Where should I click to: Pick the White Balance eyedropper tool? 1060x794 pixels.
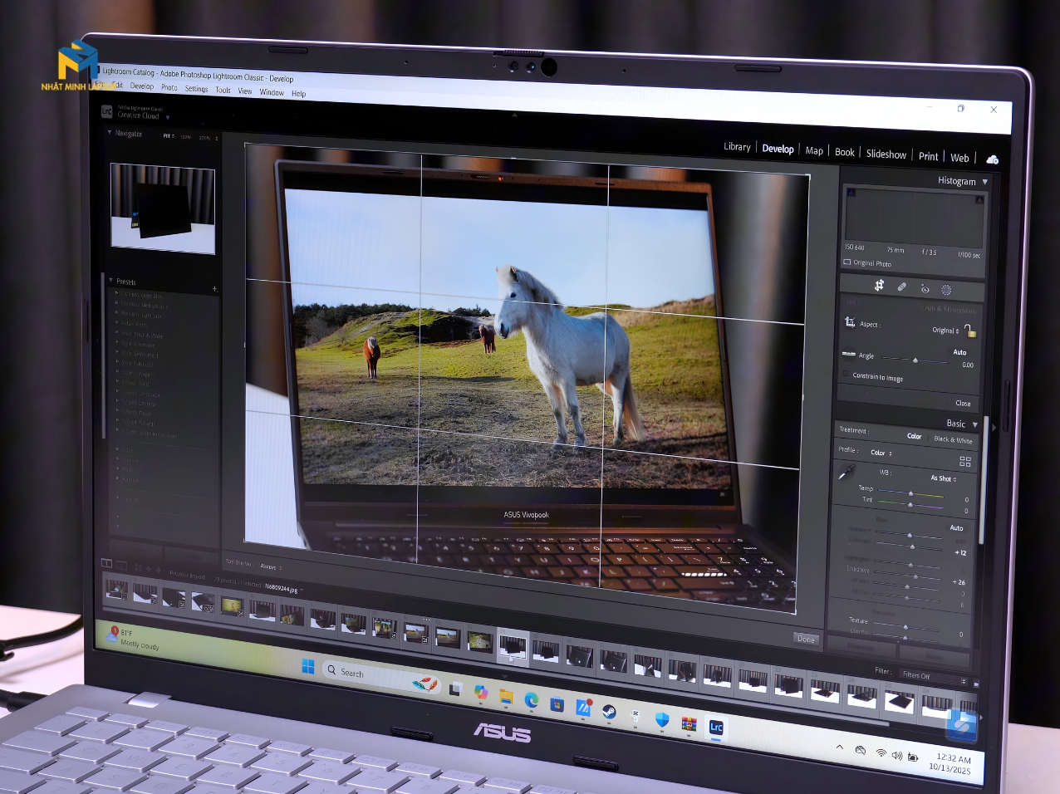point(847,472)
